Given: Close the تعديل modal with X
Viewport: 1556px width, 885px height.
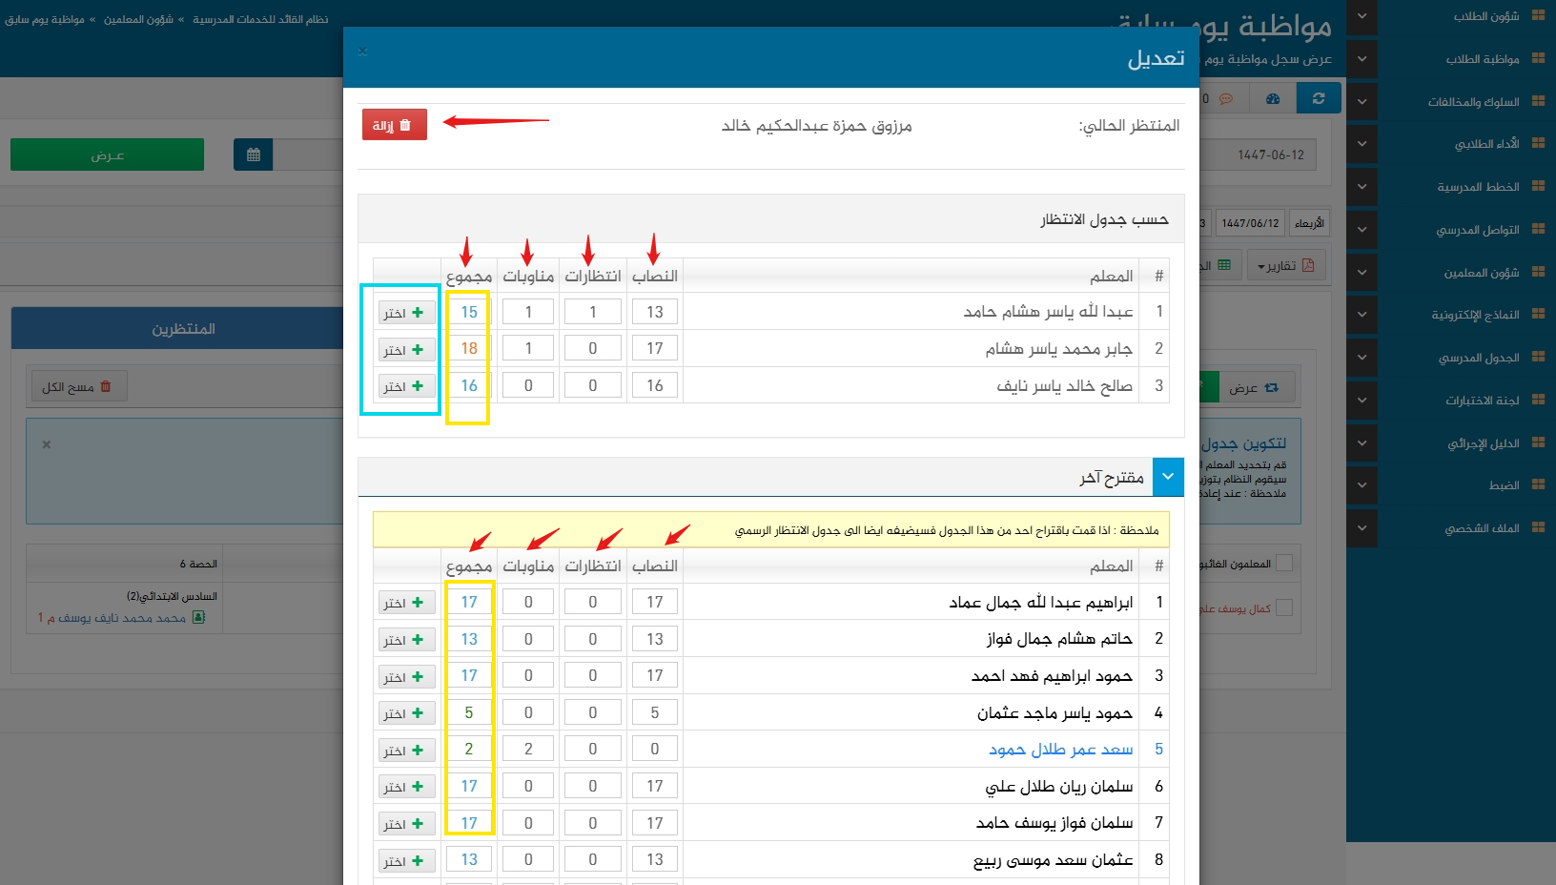Looking at the screenshot, I should pos(362,51).
